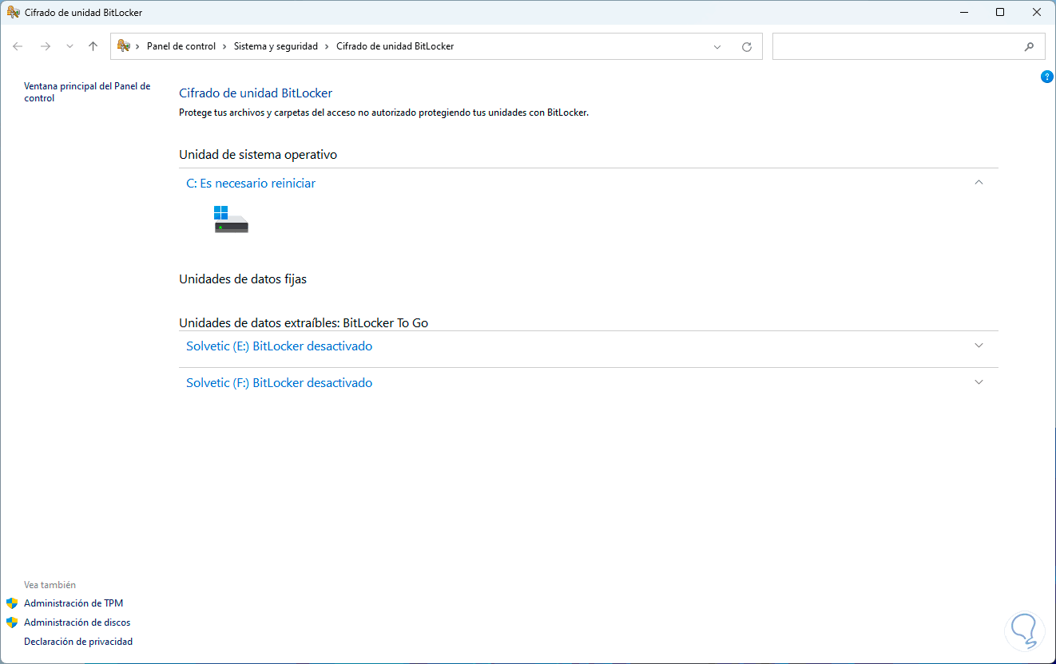Focus the Control Panel search box
The height and width of the screenshot is (664, 1056).
tap(908, 46)
